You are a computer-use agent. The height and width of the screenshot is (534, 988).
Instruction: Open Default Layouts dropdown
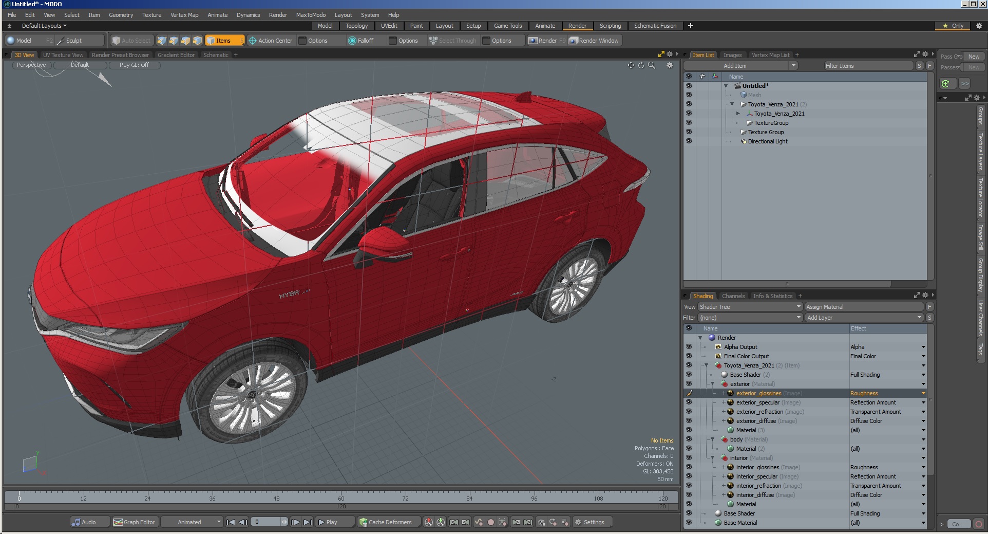(x=44, y=26)
